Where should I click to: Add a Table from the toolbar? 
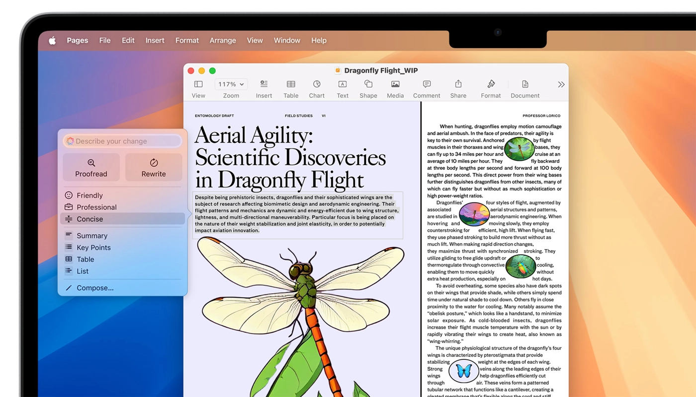pos(291,84)
